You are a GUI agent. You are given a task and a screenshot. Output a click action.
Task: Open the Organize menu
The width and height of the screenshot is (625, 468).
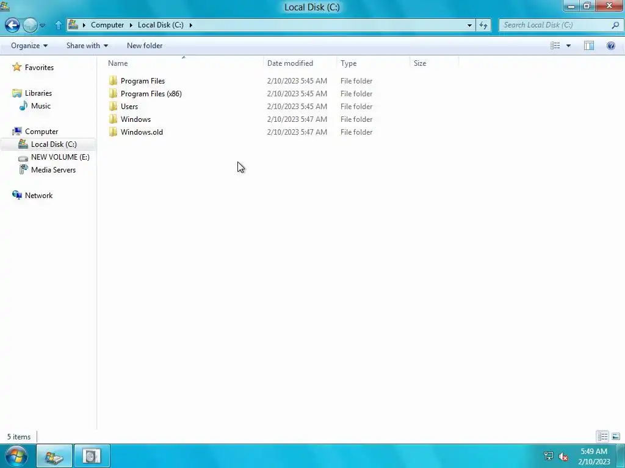[29, 46]
